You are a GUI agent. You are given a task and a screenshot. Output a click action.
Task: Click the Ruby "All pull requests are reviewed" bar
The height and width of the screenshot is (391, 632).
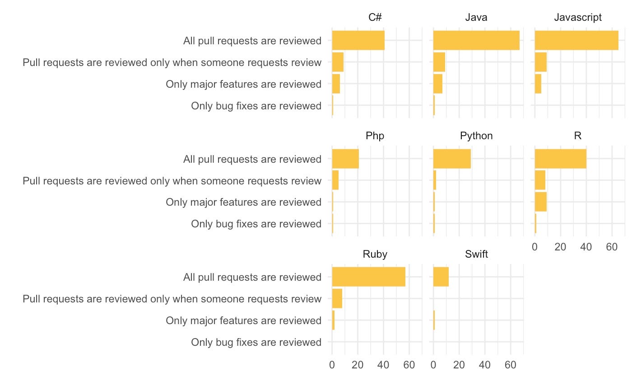coord(369,277)
